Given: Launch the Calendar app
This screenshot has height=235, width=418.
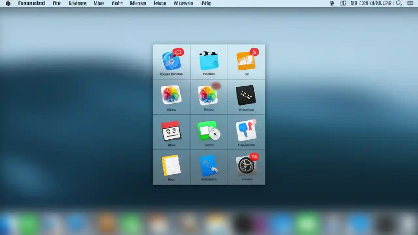Looking at the screenshot, I should pos(171,131).
